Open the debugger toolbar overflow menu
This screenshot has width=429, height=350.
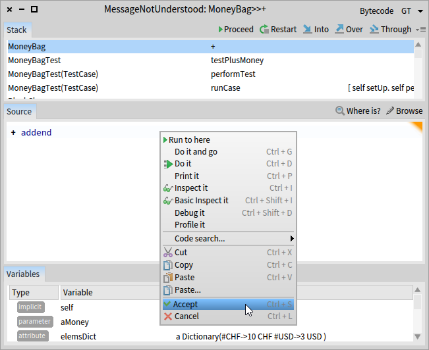click(420, 30)
